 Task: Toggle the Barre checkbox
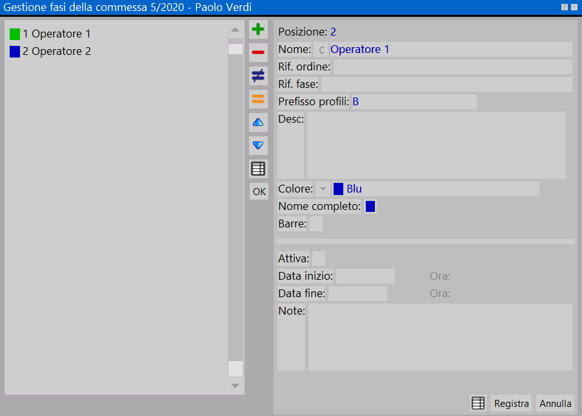pyautogui.click(x=316, y=224)
